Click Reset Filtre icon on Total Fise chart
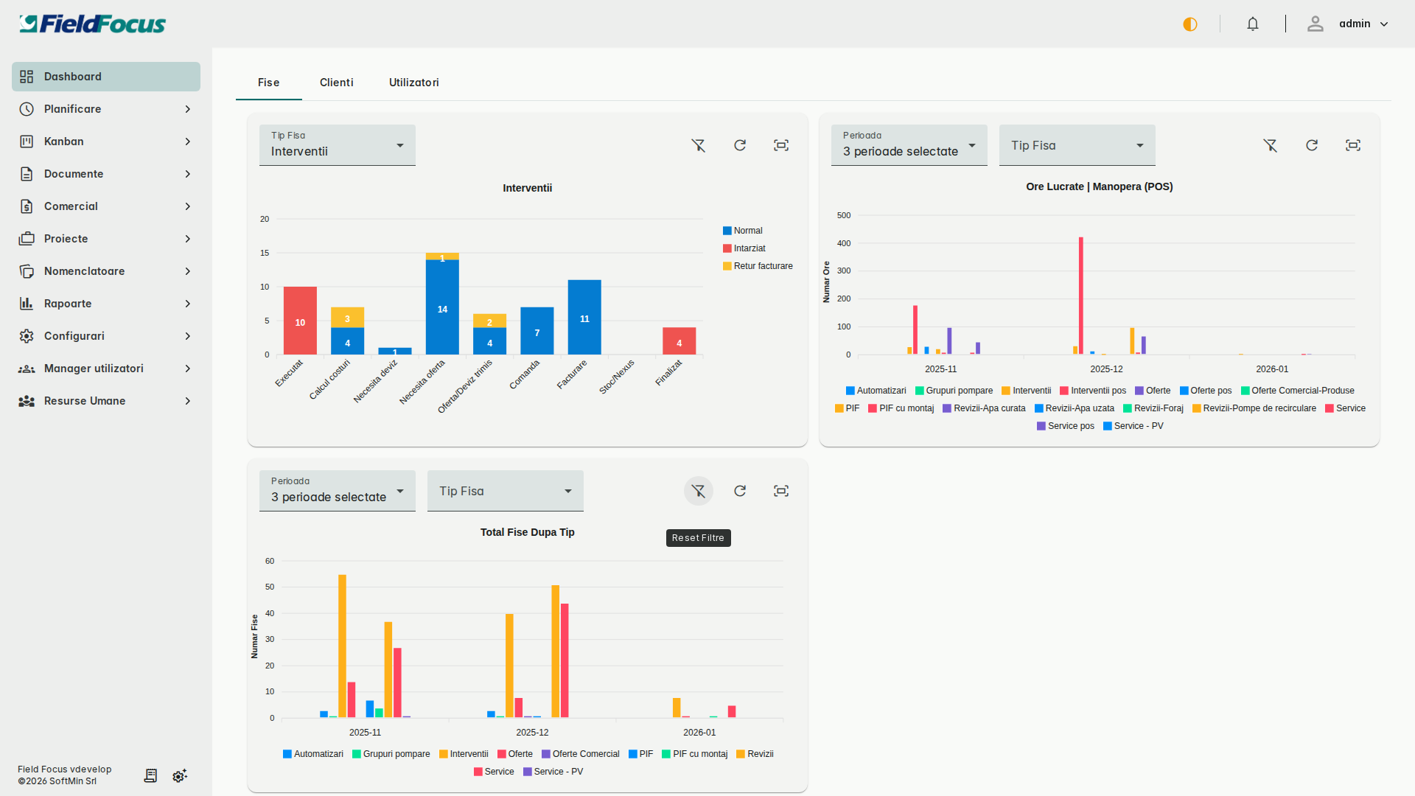1415x796 pixels. [x=698, y=491]
